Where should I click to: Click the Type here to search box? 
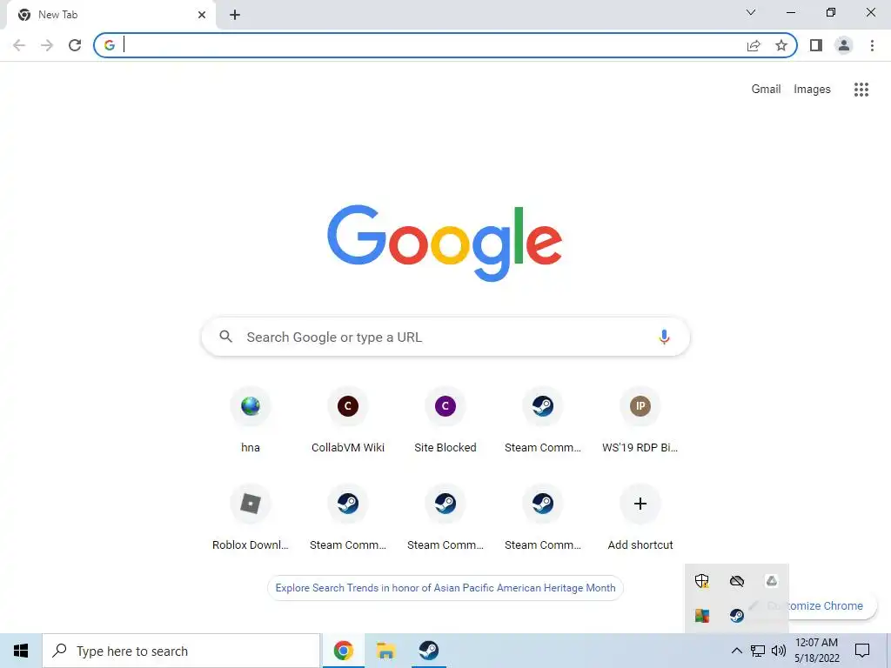[x=181, y=651]
